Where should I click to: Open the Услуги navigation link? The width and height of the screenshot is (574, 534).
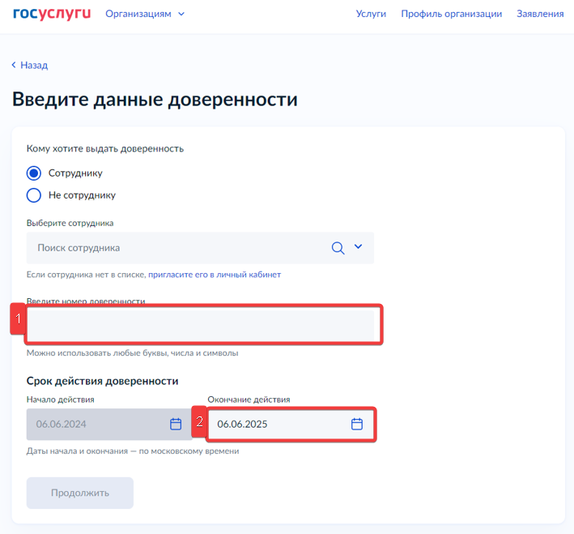click(371, 14)
